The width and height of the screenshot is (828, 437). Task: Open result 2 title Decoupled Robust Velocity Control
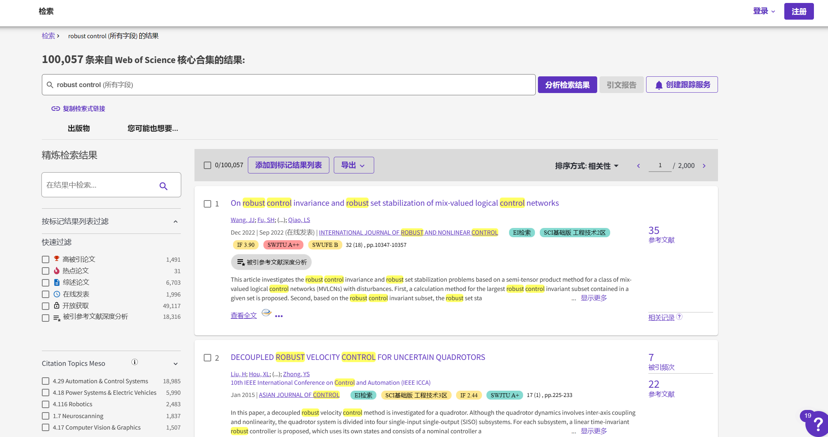point(358,357)
